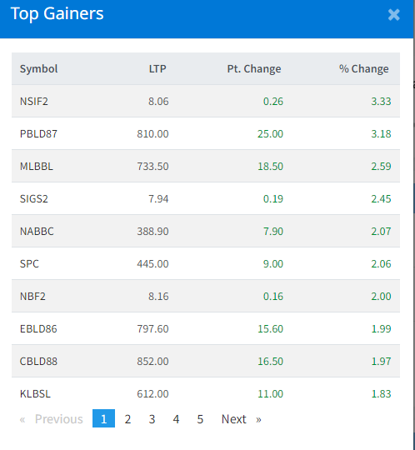Sort by % Change column header
The image size is (415, 450).
pyautogui.click(x=364, y=69)
